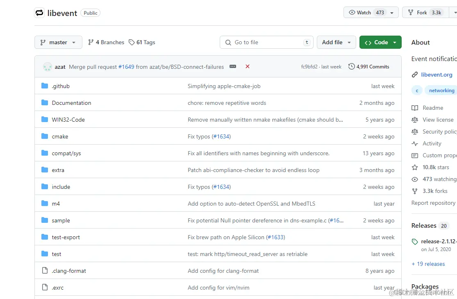Open the cmake folder icon
Image resolution: width=457 pixels, height=299 pixels.
(x=45, y=136)
